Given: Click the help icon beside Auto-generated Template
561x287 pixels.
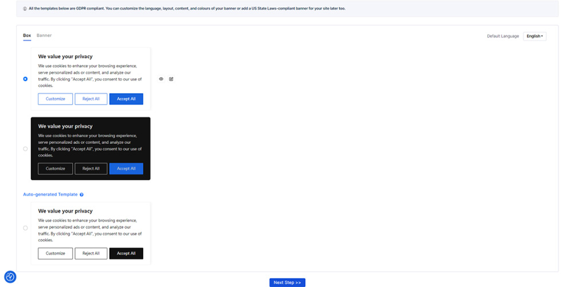Looking at the screenshot, I should (82, 195).
